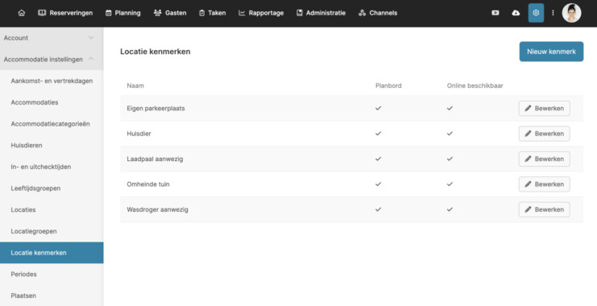The width and height of the screenshot is (597, 306).
Task: Click the Planbord checkmark for Huisdier
Action: (378, 134)
